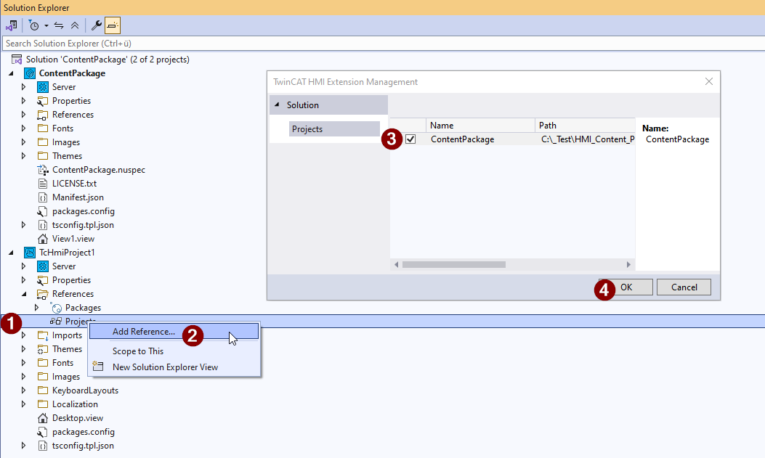765x458 pixels.
Task: Toggle the Preview Selected Items icon
Action: (113, 25)
